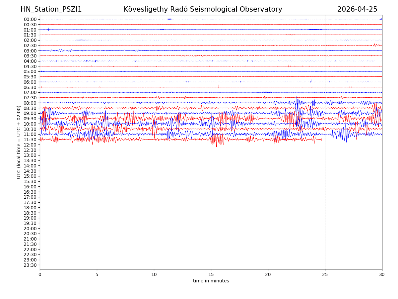Select the 00:00 row time label

click(30, 19)
